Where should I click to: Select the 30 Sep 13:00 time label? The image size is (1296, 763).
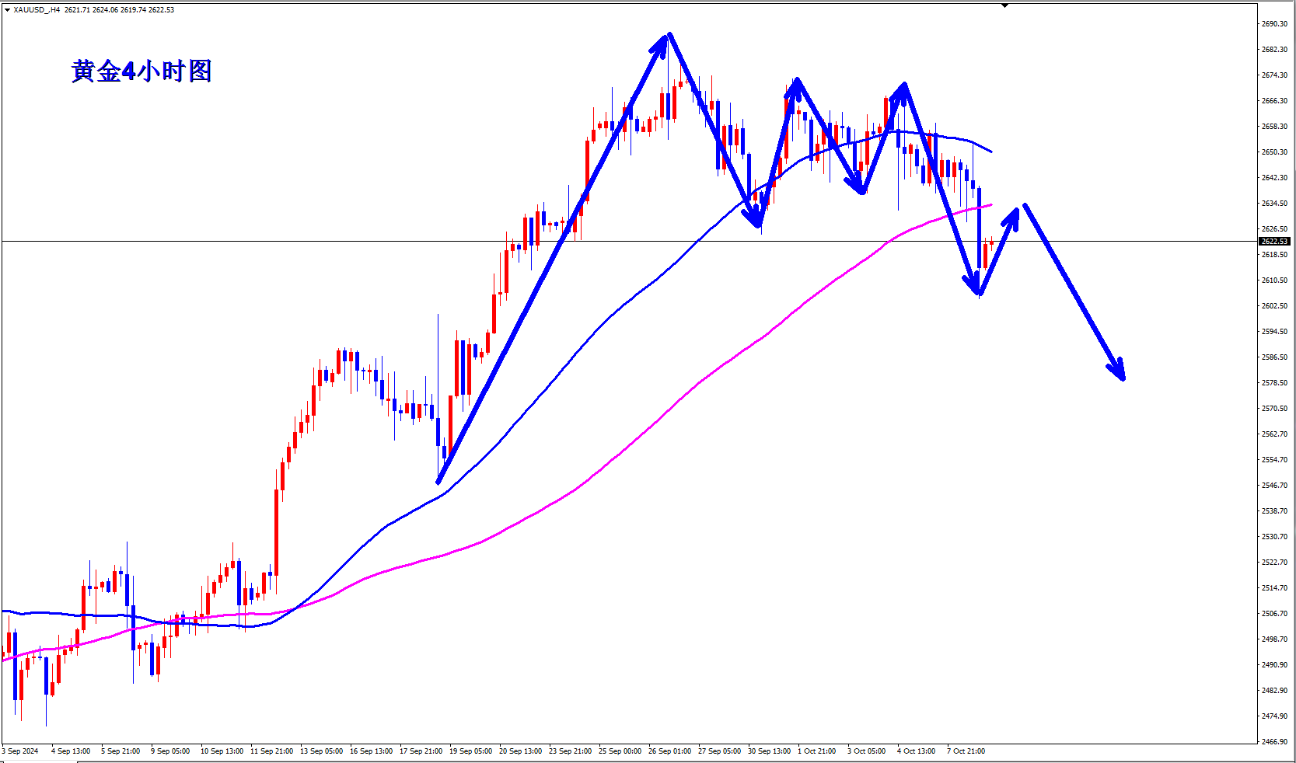coord(770,751)
